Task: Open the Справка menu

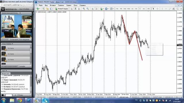Action: [83, 5]
